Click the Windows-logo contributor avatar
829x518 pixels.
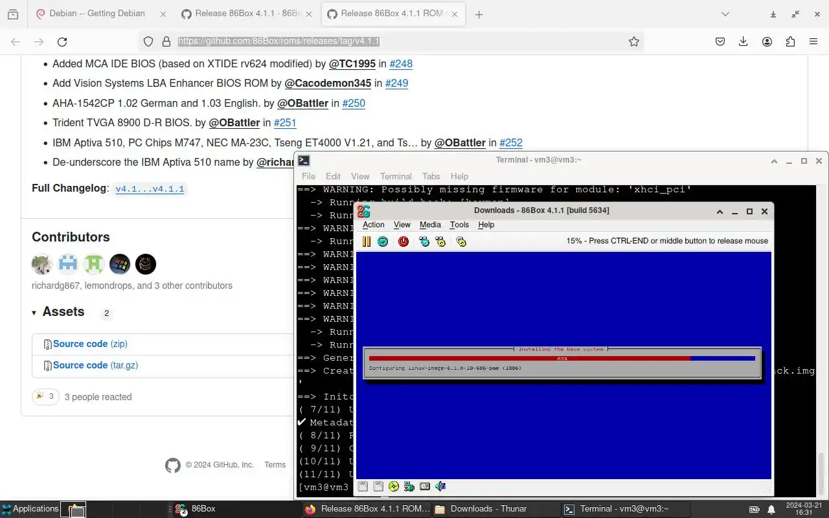(x=120, y=264)
